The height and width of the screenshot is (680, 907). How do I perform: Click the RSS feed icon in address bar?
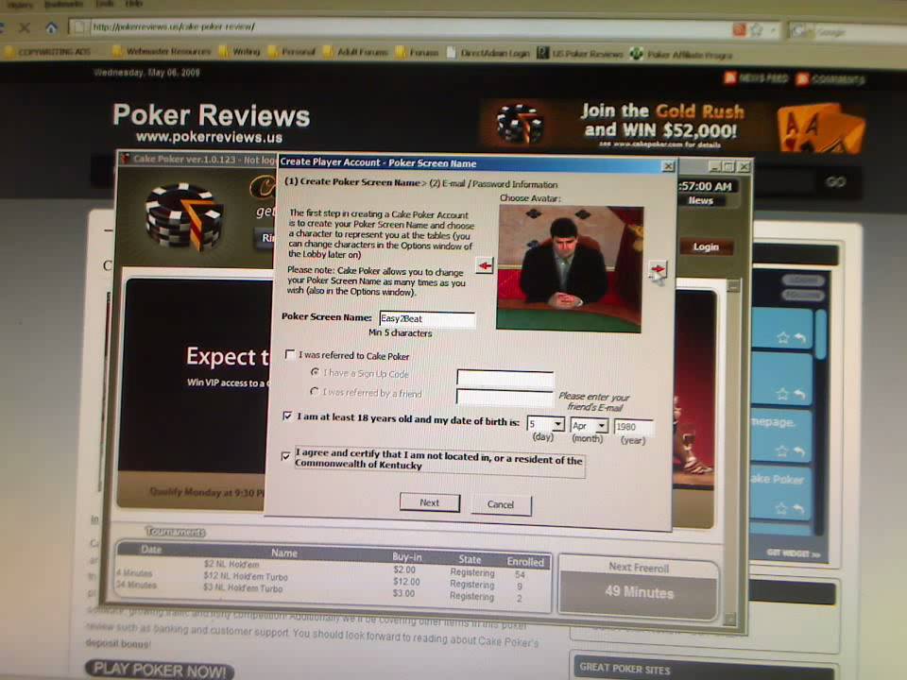[739, 29]
